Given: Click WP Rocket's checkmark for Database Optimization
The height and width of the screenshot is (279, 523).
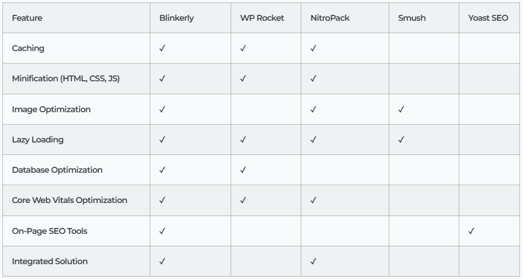Looking at the screenshot, I should [243, 170].
